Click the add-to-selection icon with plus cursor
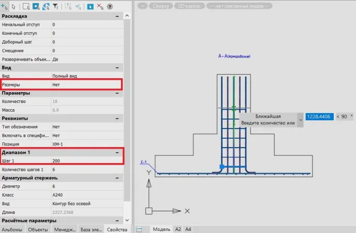Image resolution: width=356 pixels, height=233 pixels. click(5, 7)
